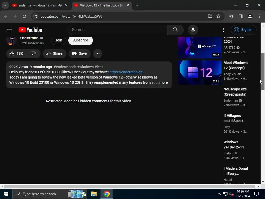Open more actions ellipsis under video
The height and width of the screenshot is (199, 265).
[x=98, y=54]
